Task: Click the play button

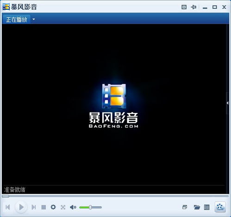Action: point(21,207)
